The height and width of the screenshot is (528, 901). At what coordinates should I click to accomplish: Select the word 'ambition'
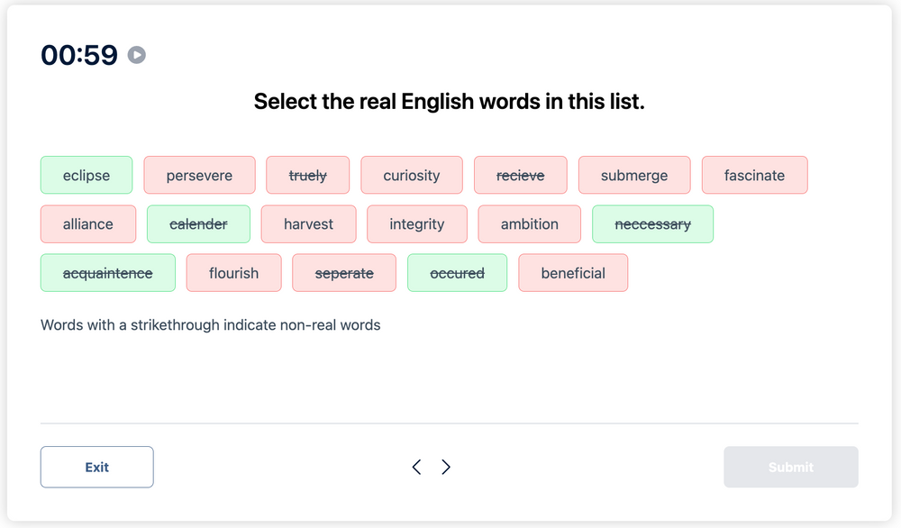coord(529,223)
